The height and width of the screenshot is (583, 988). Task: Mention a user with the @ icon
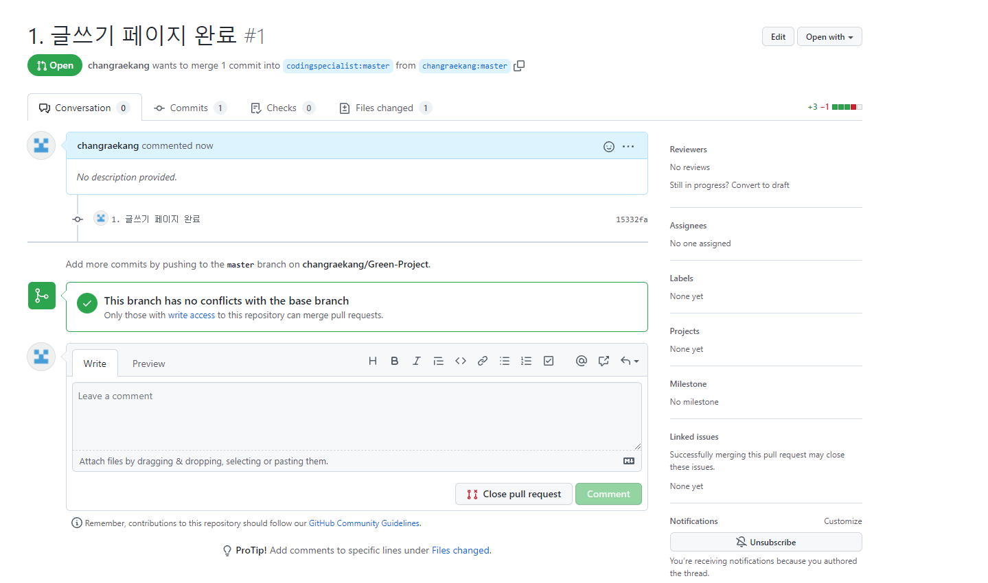click(x=582, y=361)
